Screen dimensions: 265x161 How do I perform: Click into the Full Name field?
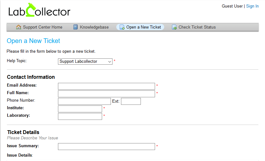(107, 94)
